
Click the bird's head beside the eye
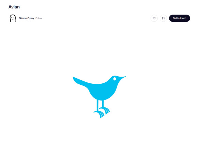(112, 79)
